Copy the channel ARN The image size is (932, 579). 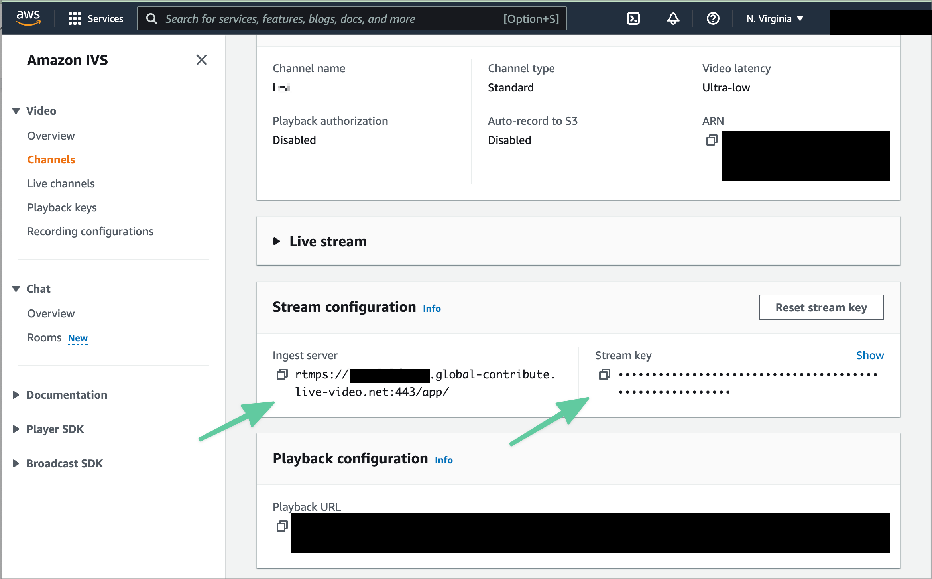pyautogui.click(x=712, y=140)
